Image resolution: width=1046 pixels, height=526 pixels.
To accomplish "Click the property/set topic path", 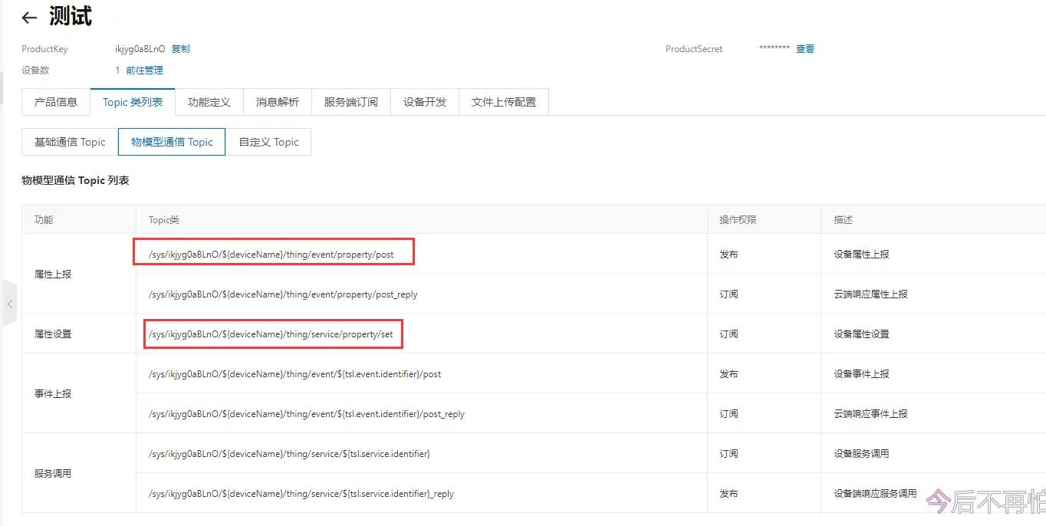I will [271, 334].
